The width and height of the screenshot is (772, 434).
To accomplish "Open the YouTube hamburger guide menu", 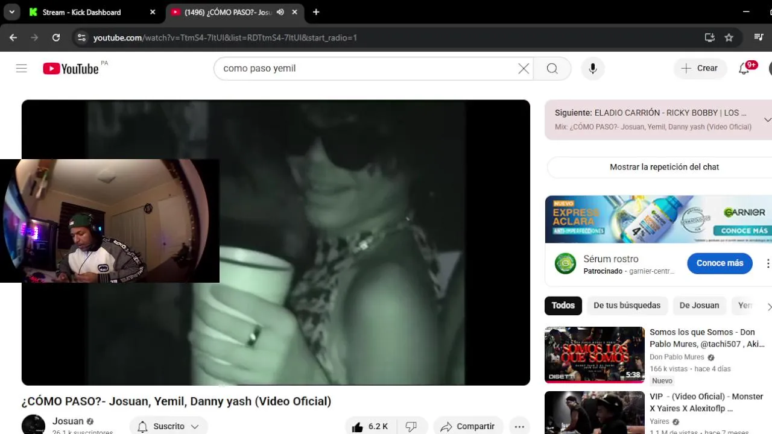I will pyautogui.click(x=22, y=68).
